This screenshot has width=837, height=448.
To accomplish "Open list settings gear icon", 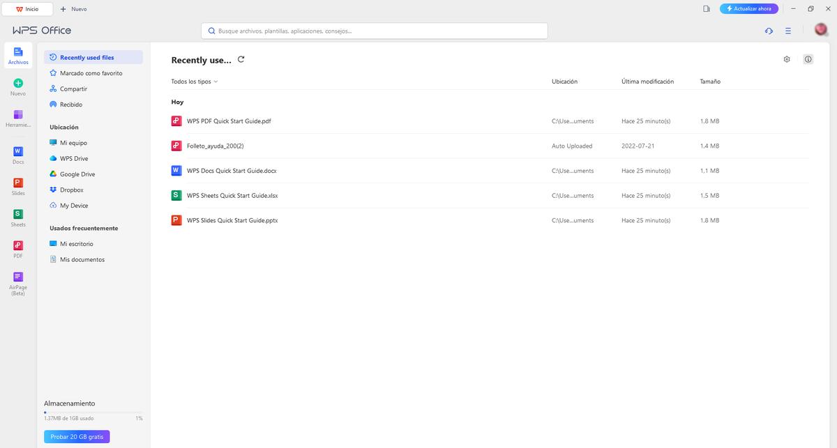I will tap(787, 59).
